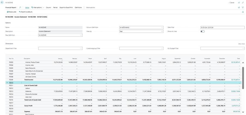Click the More options link

91,8
